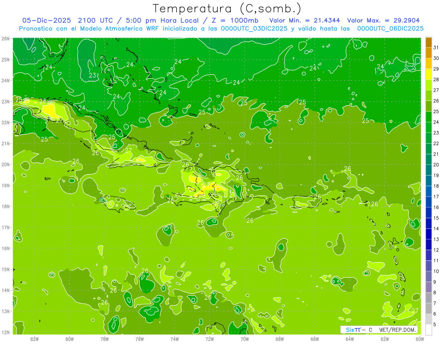
Task: Click the dark orange legend swatch above 31
Action: [x=429, y=42]
